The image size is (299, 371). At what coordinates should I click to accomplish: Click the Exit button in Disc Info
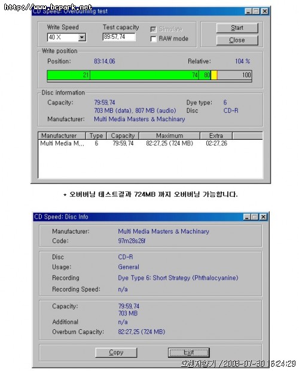click(188, 352)
